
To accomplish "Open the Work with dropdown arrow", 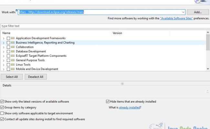I will pyautogui.click(x=183, y=12).
